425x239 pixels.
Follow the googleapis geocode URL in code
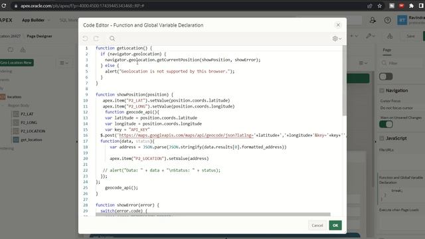tap(186, 135)
